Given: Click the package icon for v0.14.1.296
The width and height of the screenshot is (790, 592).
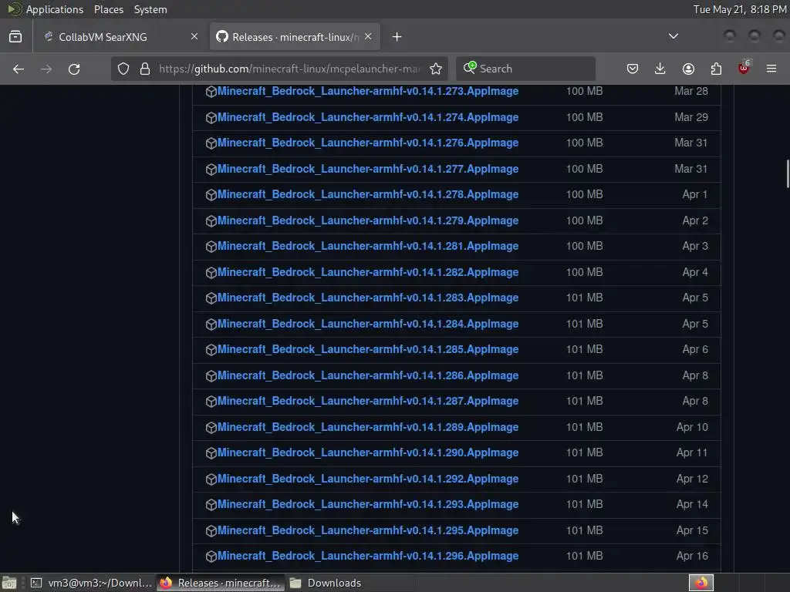Looking at the screenshot, I should 211,557.
